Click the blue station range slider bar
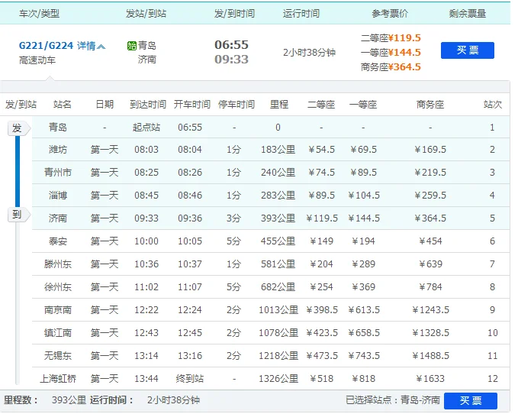Image resolution: width=518 pixels, height=414 pixels. 17,172
